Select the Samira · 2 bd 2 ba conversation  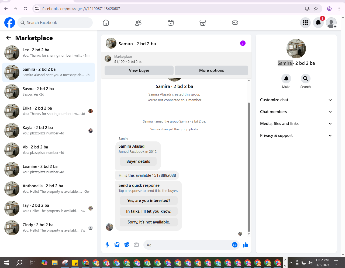[49, 72]
